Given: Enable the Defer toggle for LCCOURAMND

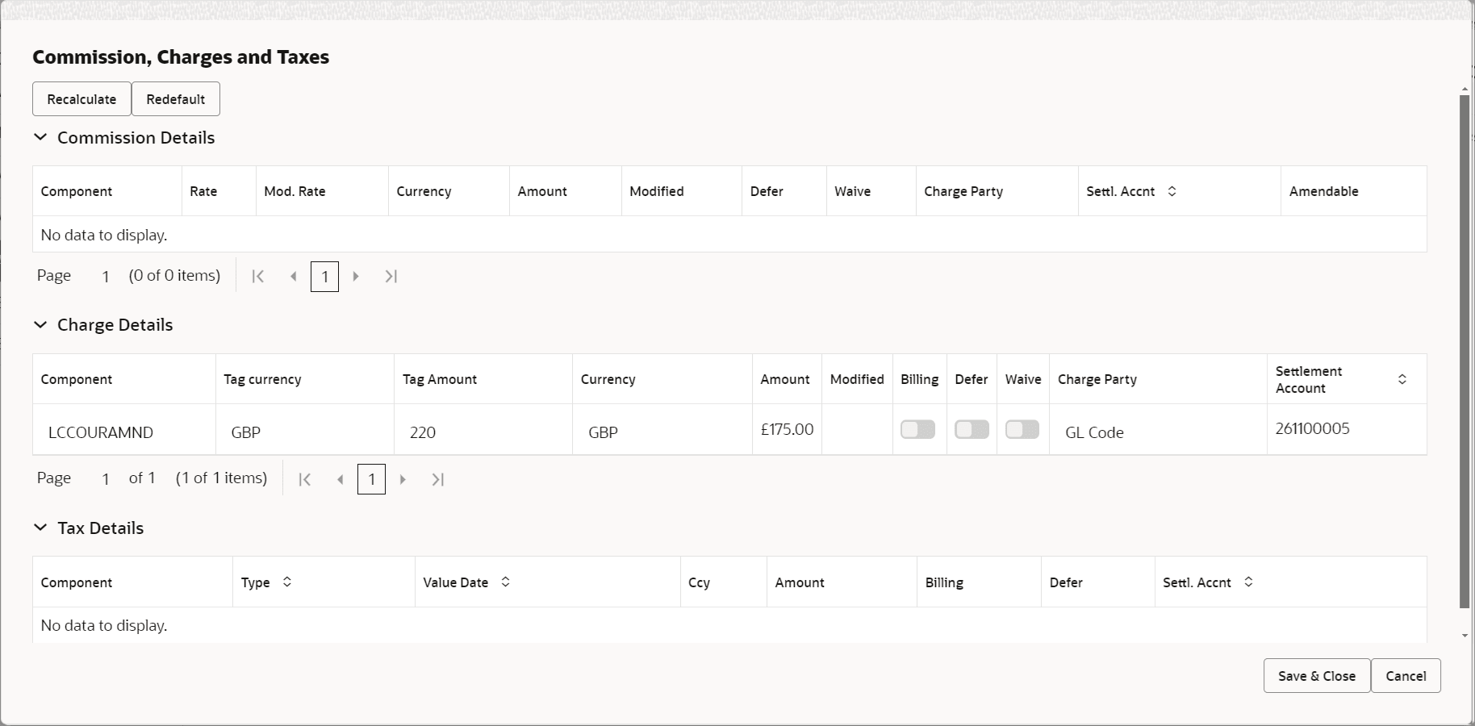Looking at the screenshot, I should [971, 430].
